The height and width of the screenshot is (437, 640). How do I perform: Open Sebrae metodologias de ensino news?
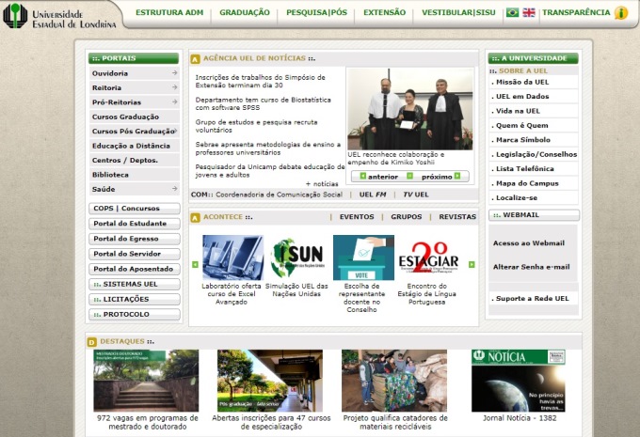(267, 148)
